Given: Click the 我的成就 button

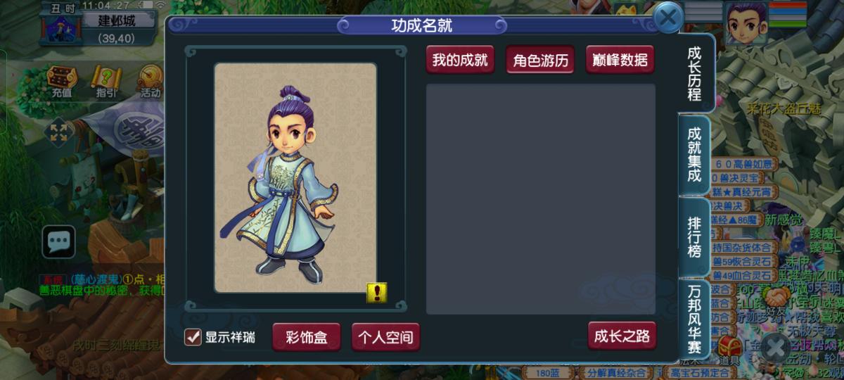Looking at the screenshot, I should pyautogui.click(x=460, y=60).
